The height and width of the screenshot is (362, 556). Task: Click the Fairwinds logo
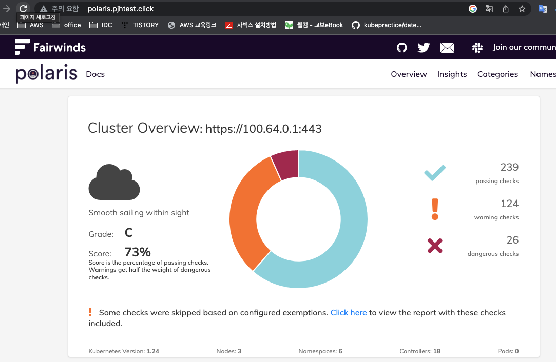coord(50,47)
